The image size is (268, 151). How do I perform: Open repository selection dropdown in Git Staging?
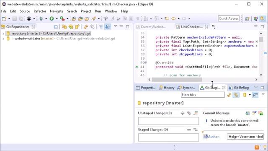[x=250, y=95]
